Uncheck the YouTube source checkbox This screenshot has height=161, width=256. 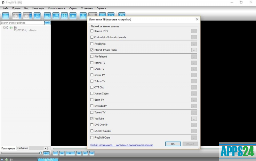92,119
